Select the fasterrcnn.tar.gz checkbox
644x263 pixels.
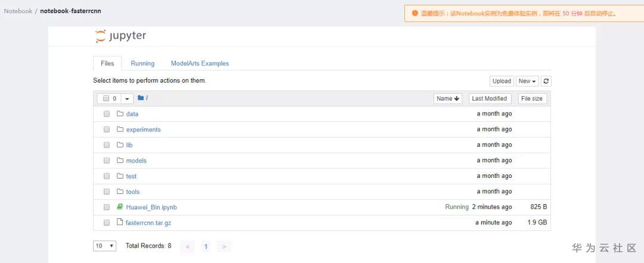tap(107, 223)
